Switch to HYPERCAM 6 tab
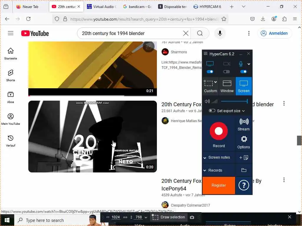The width and height of the screenshot is (302, 226). (207, 7)
